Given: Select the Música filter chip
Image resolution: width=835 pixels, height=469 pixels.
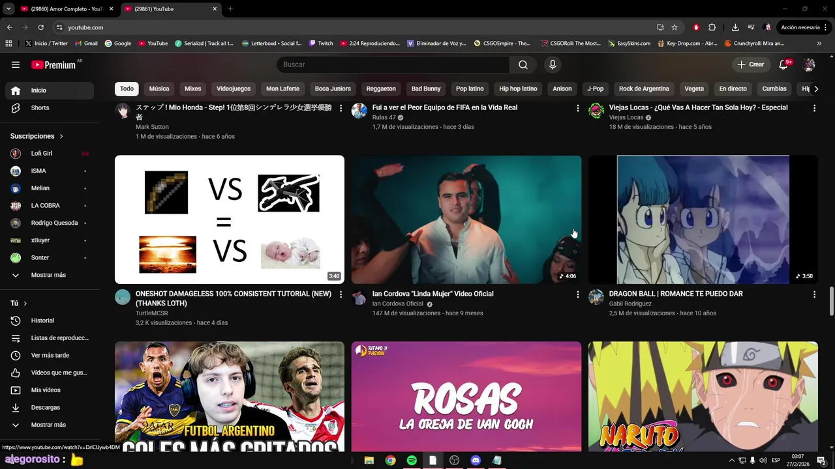Looking at the screenshot, I should pyautogui.click(x=159, y=89).
